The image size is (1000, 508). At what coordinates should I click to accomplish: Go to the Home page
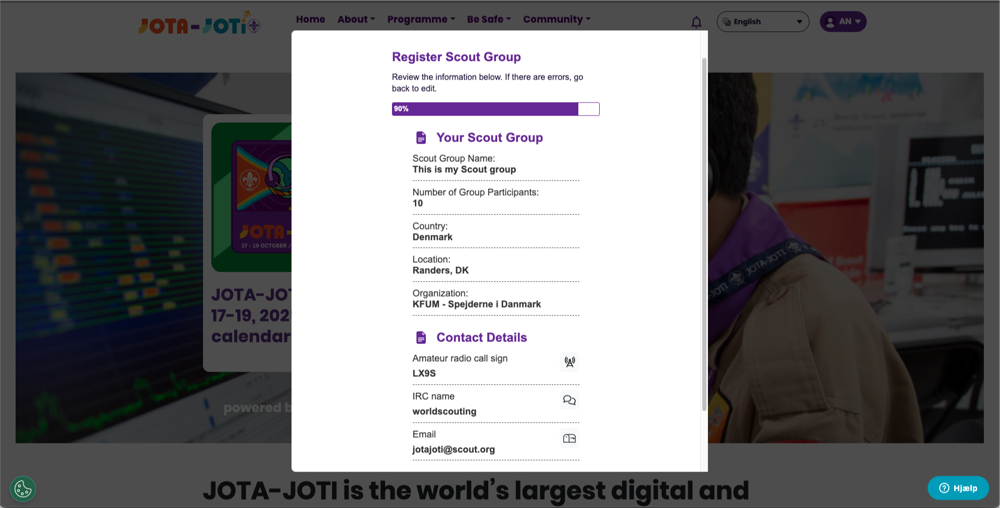point(311,19)
